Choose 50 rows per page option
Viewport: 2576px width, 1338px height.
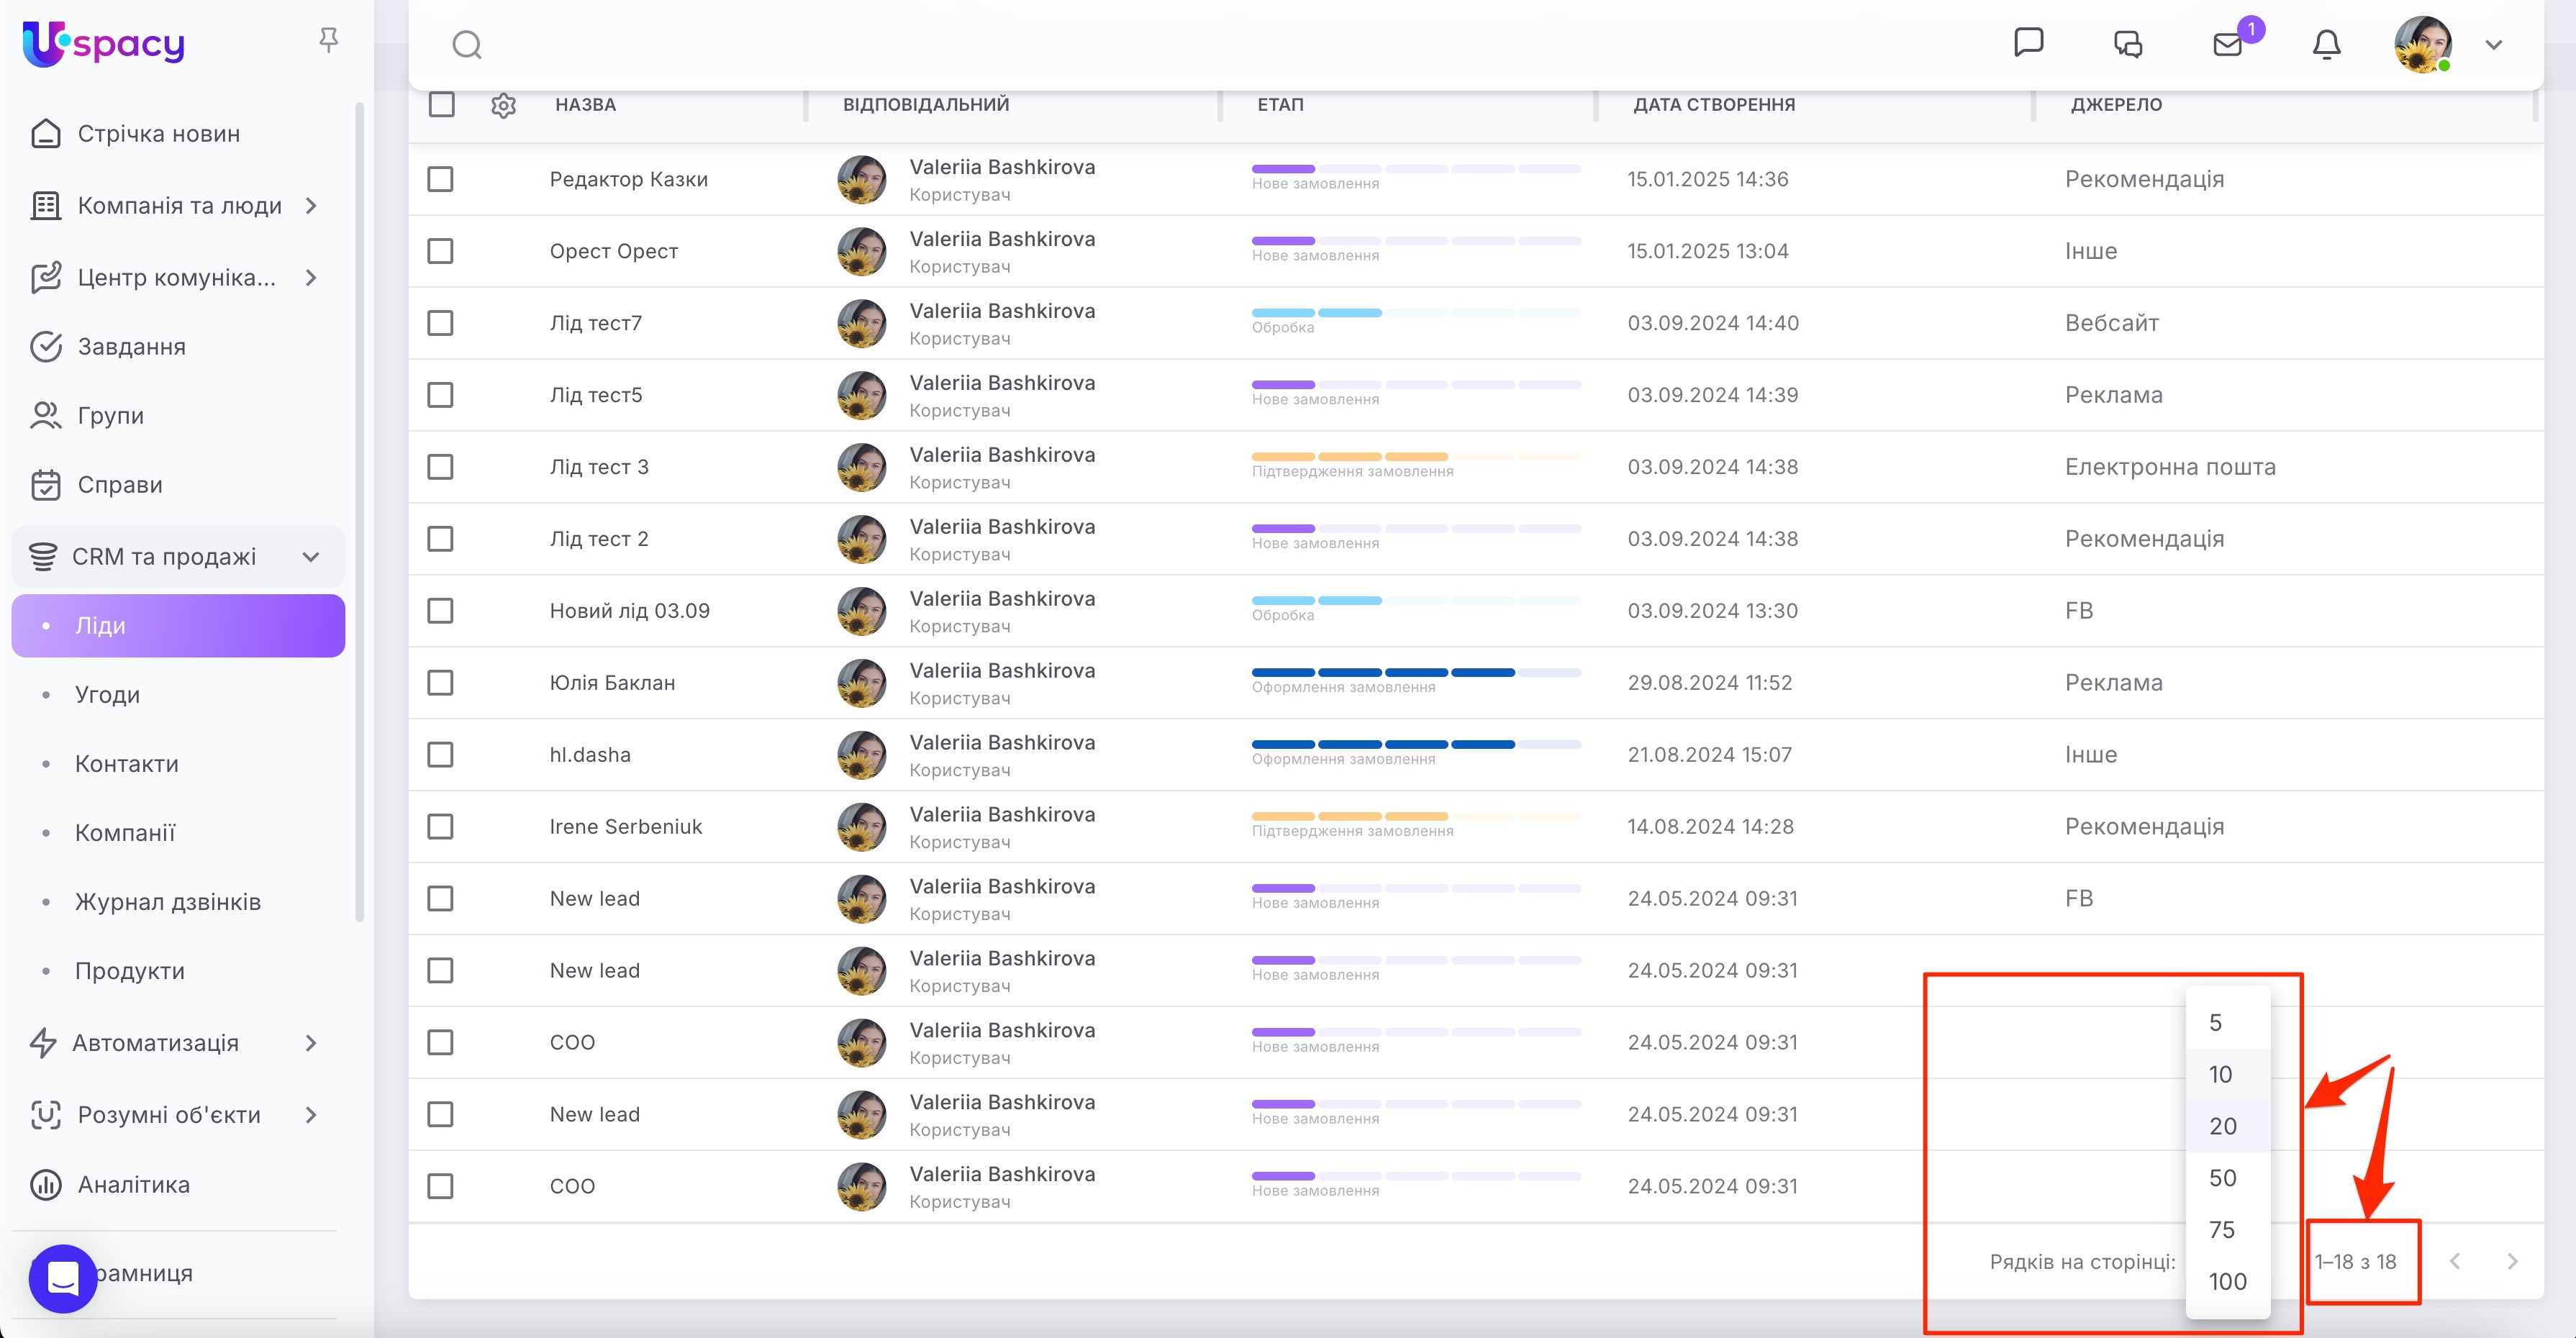pos(2222,1178)
